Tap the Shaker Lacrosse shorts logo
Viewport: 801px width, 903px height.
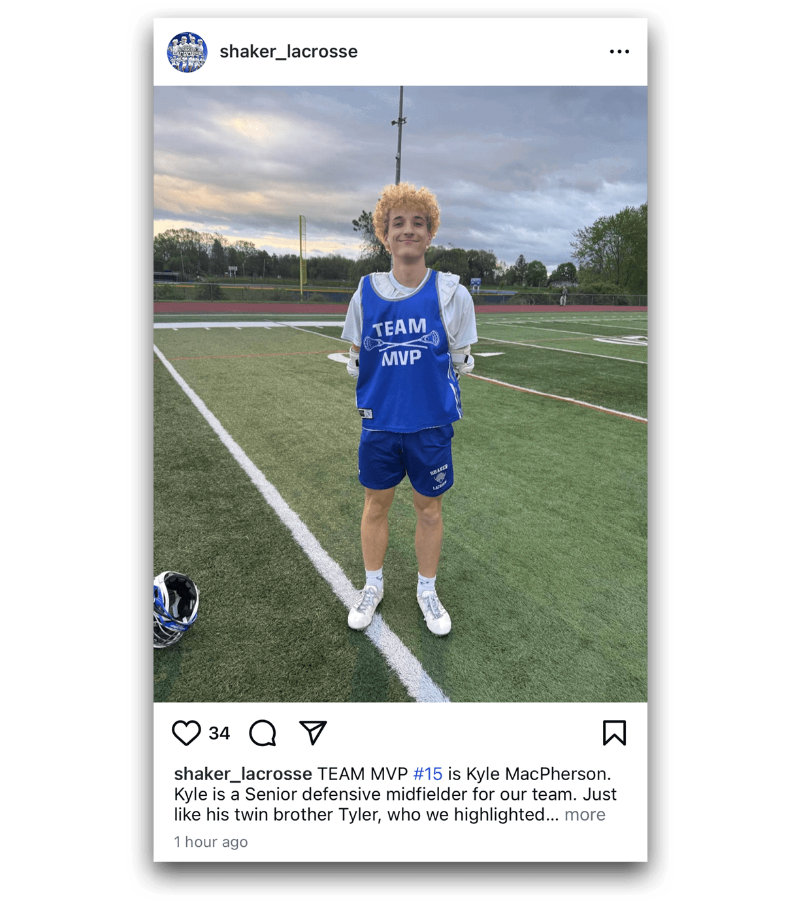pos(439,477)
